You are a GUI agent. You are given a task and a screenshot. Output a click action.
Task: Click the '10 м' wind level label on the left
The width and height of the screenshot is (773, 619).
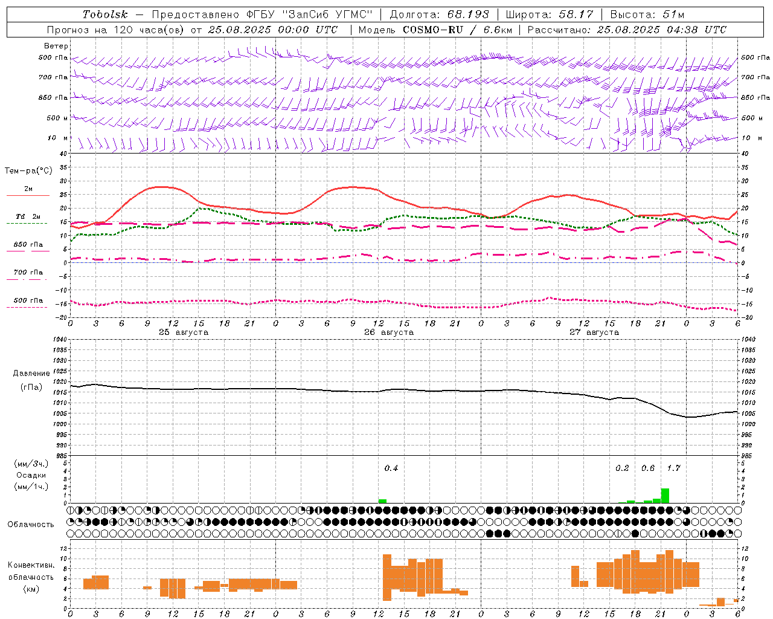click(x=58, y=138)
